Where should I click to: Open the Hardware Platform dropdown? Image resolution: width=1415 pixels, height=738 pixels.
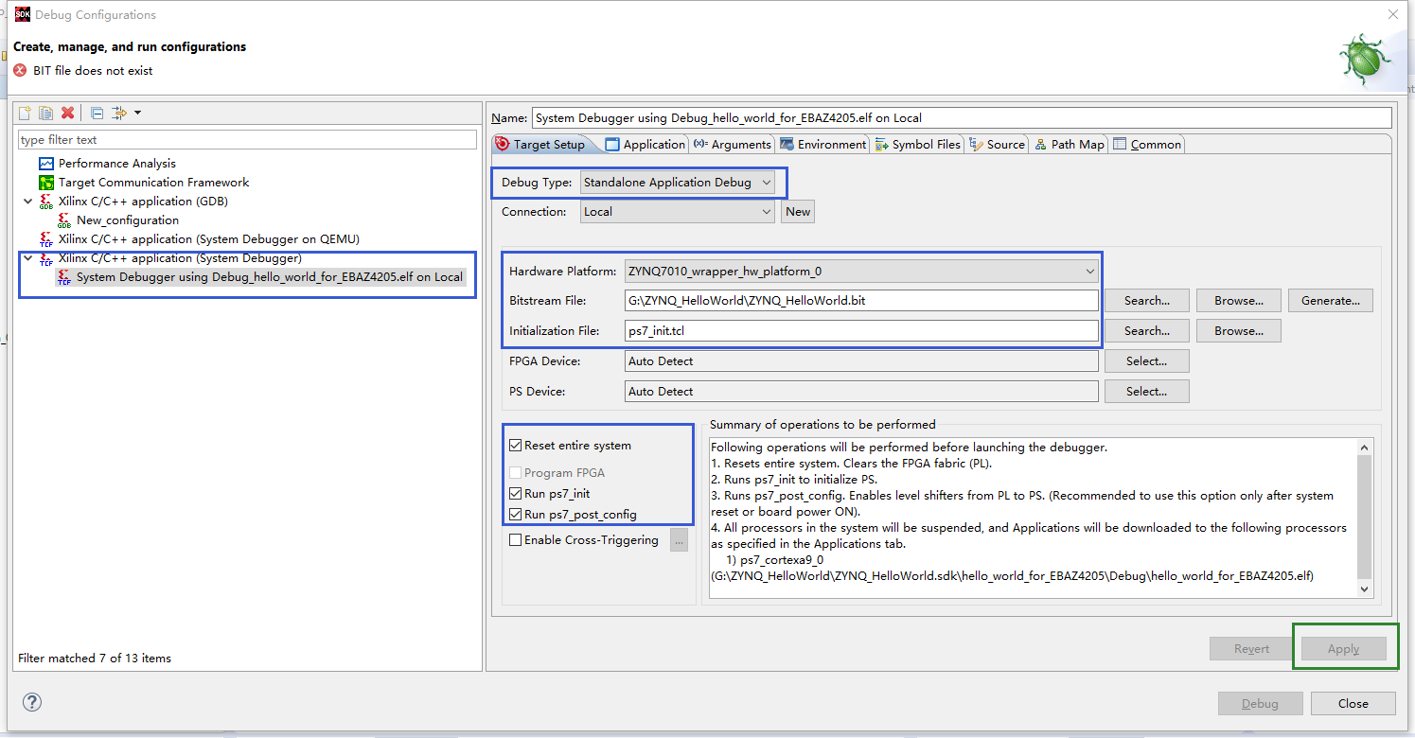click(x=861, y=272)
